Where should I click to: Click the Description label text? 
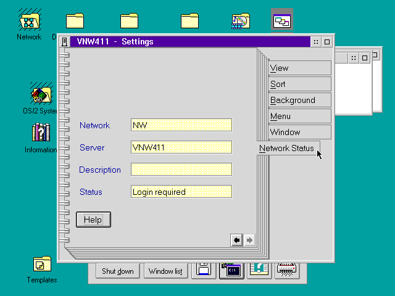pos(100,170)
